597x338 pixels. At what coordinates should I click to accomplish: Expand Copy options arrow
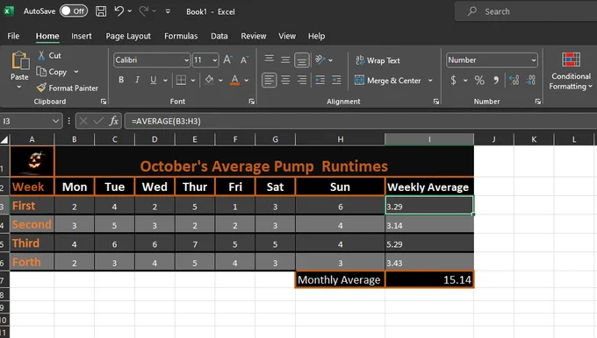click(x=76, y=72)
